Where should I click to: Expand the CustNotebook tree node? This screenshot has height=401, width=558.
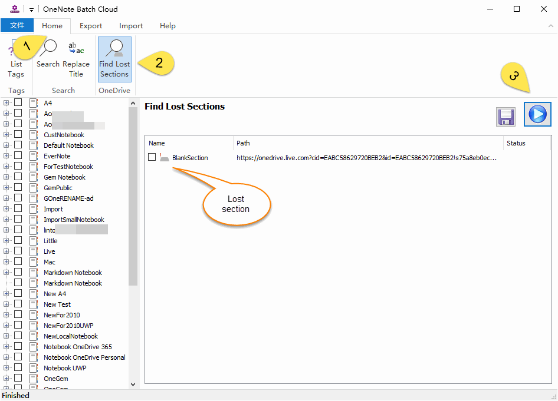pos(6,135)
